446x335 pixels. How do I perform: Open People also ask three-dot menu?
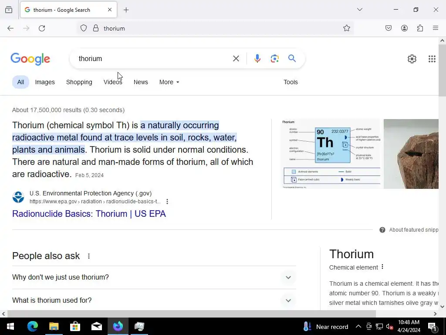click(x=89, y=256)
